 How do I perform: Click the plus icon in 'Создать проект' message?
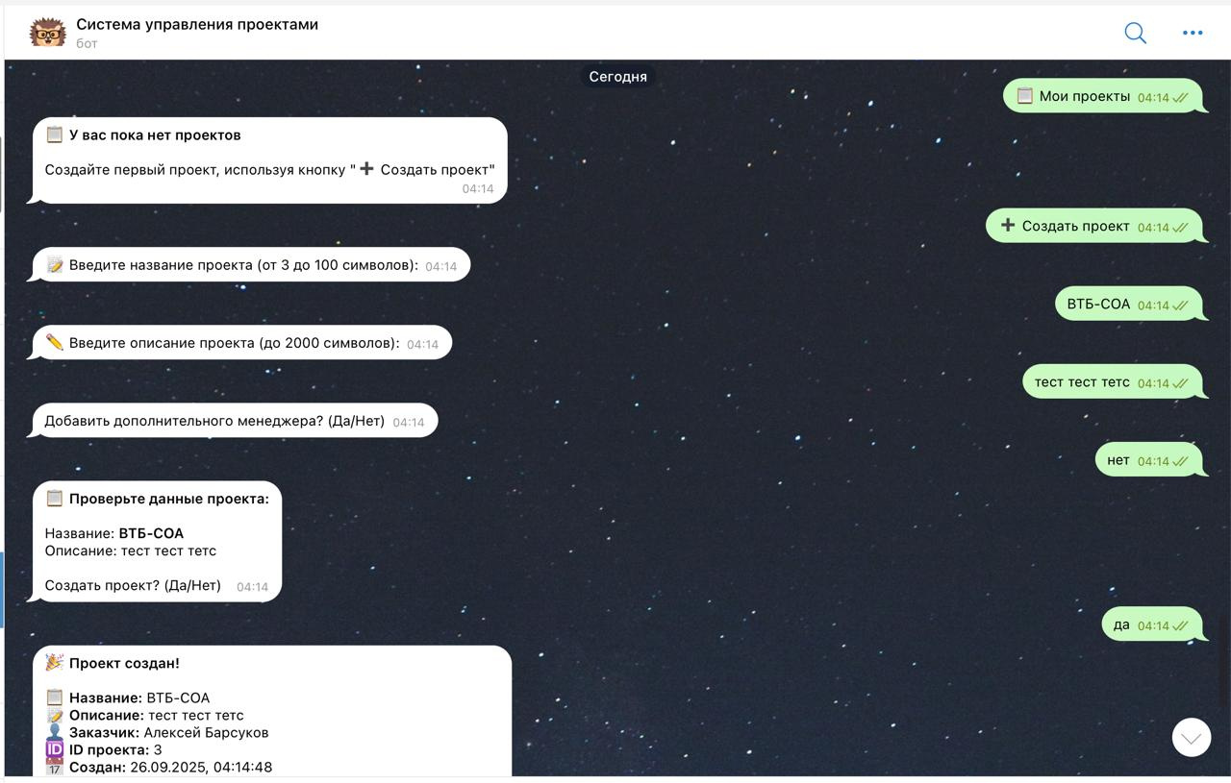[x=1008, y=226]
